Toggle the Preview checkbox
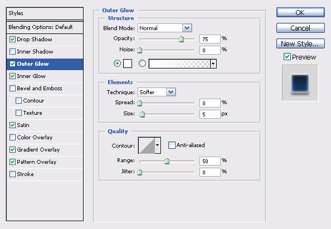This screenshot has width=331, height=229. [x=287, y=57]
